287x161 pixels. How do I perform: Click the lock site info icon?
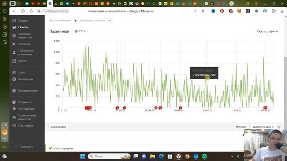click(39, 11)
